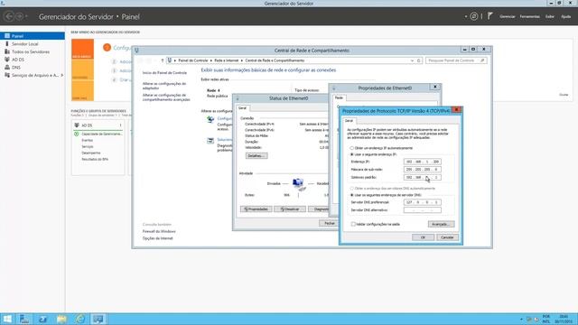Viewport: 578px width, 325px height.
Task: Open address bar history dropdown arrow
Action: tap(412, 60)
